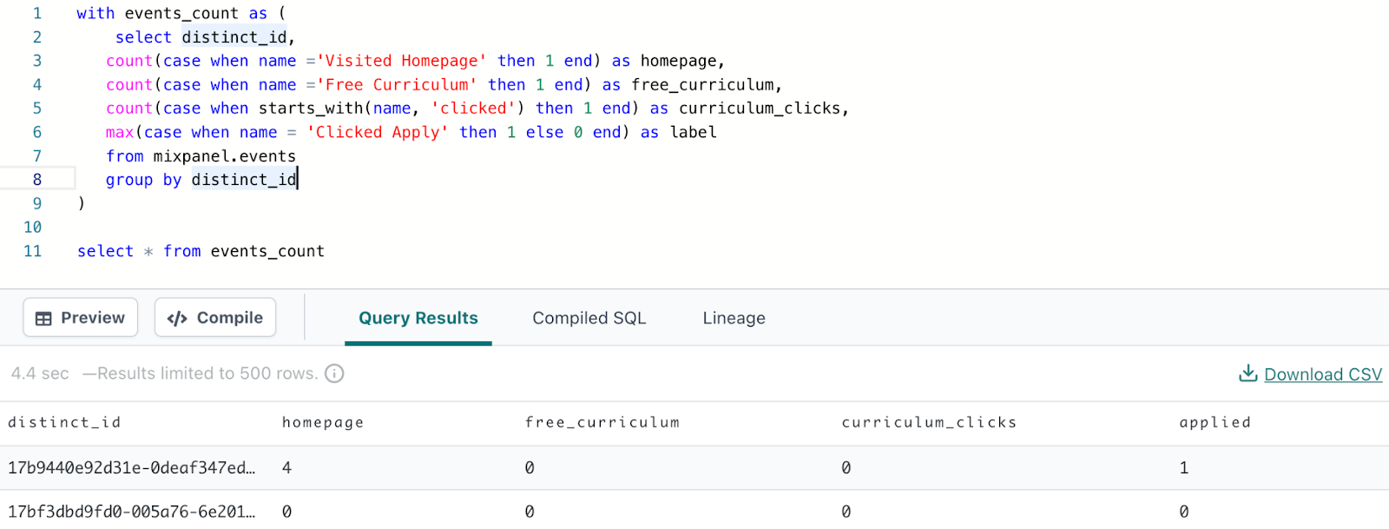Click applied value 1 in first row
This screenshot has height=529, width=1389.
[1184, 467]
